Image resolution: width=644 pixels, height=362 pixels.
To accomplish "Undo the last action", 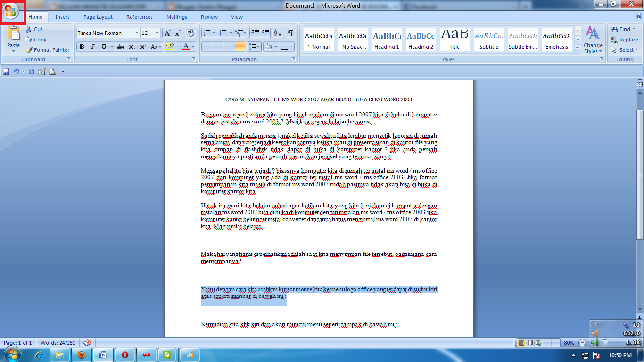I will (17, 72).
